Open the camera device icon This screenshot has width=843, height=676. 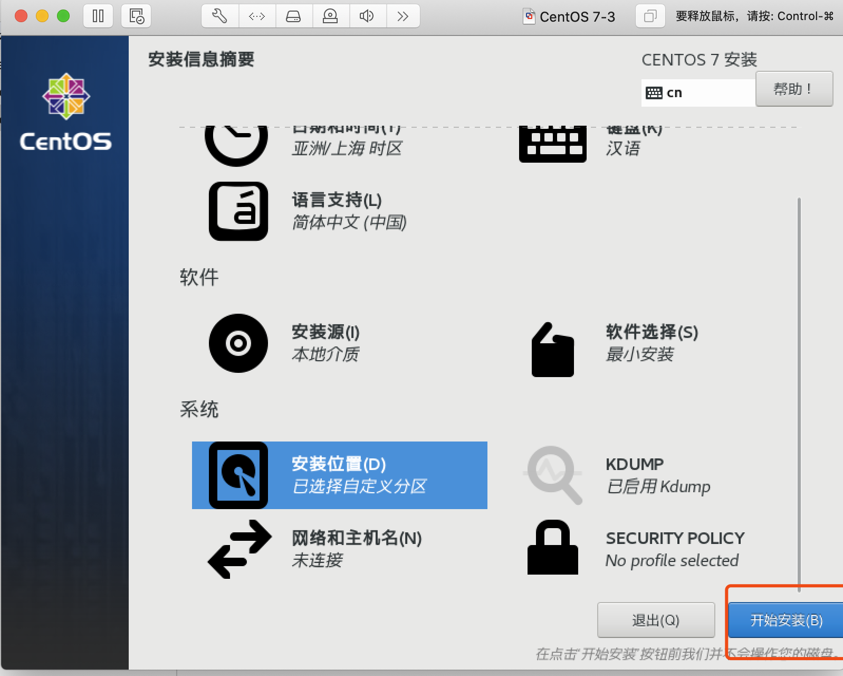click(331, 16)
